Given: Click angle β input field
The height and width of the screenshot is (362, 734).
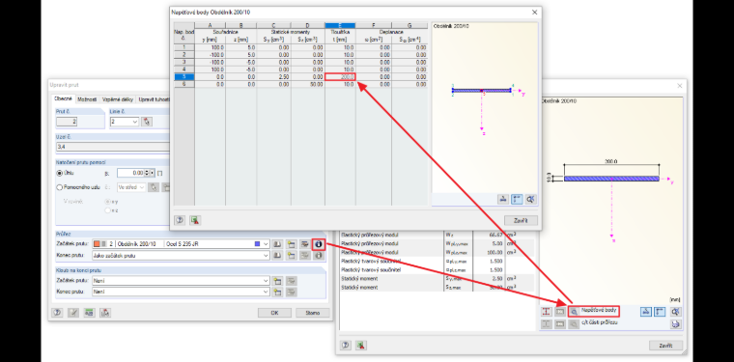Looking at the screenshot, I should click(131, 173).
